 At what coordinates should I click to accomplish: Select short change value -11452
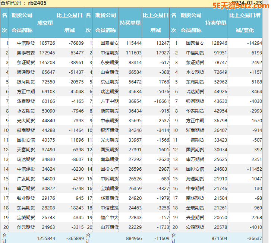point(254,169)
